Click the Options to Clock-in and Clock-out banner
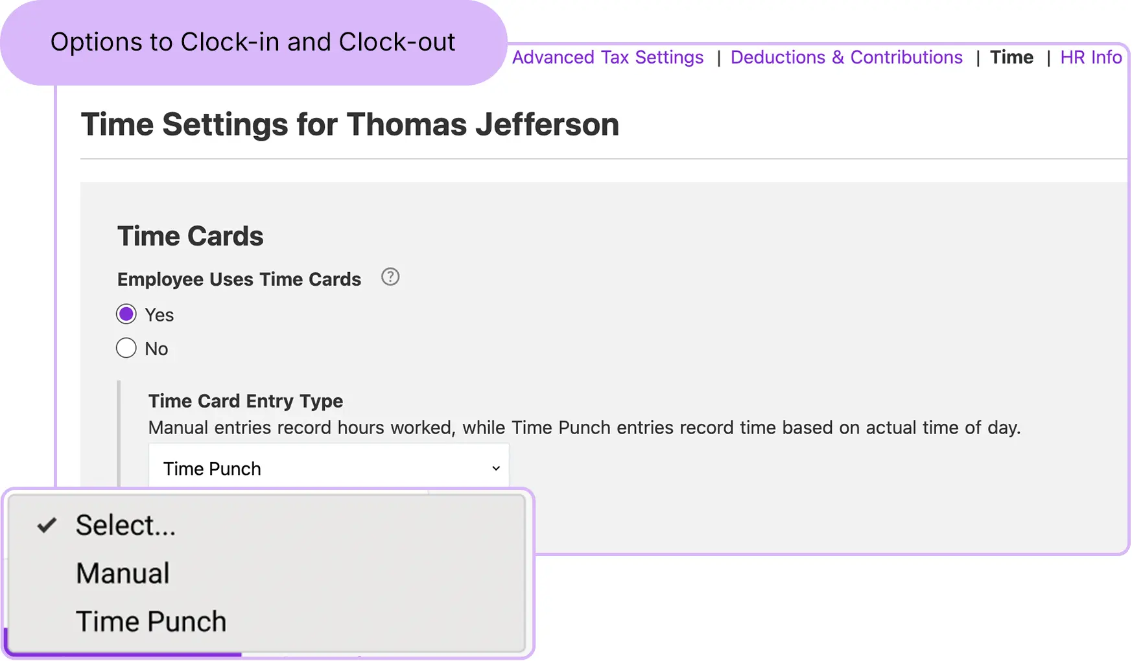Viewport: 1132px width, 661px height. 253,42
